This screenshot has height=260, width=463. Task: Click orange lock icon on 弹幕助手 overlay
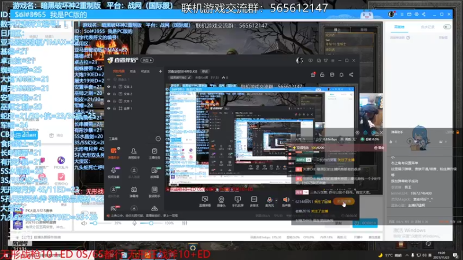[x=458, y=132]
